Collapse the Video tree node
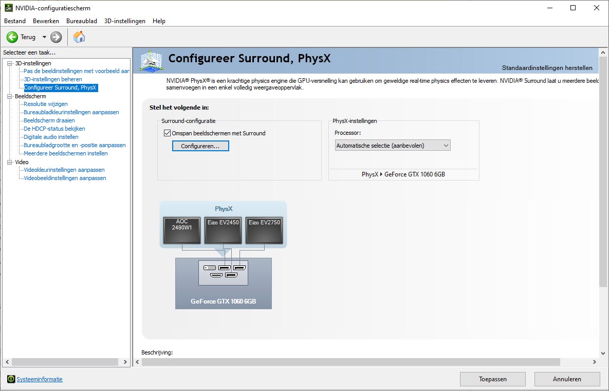 coord(10,162)
